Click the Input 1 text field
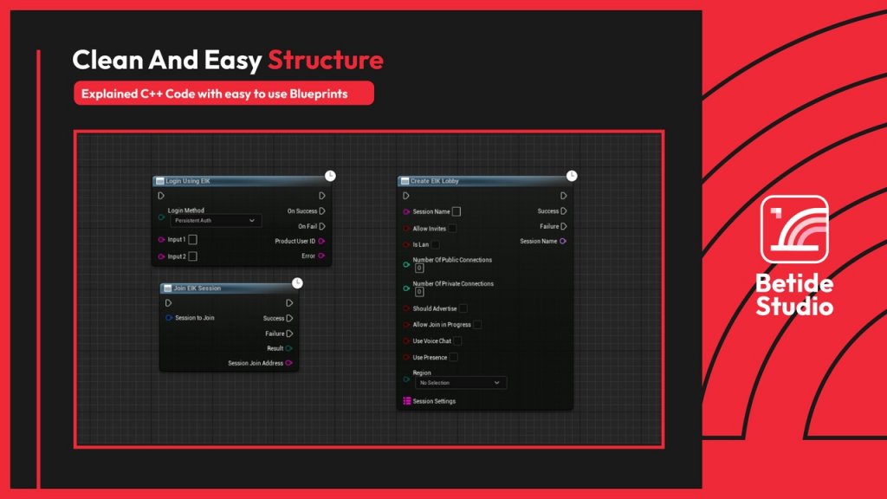 click(192, 240)
